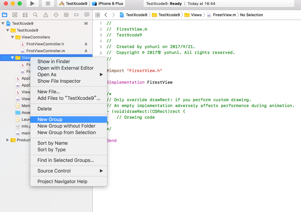Click the Main storyboard icon
The image size is (301, 212).
point(18,106)
